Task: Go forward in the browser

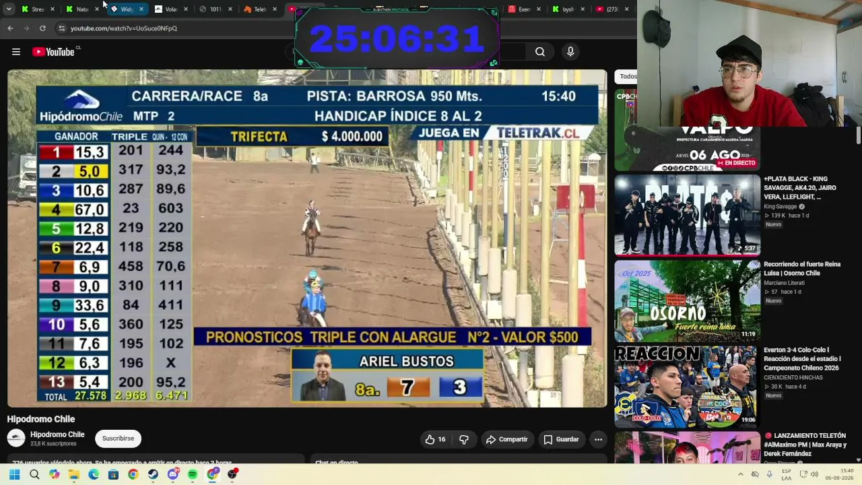Action: [x=26, y=28]
